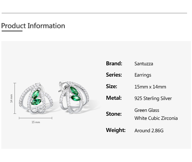The width and height of the screenshot is (192, 162).
Task: Click the upper green stone on left earring
Action: pos(36,94)
